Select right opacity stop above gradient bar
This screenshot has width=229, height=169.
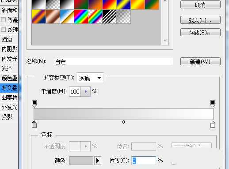pyautogui.click(x=213, y=104)
